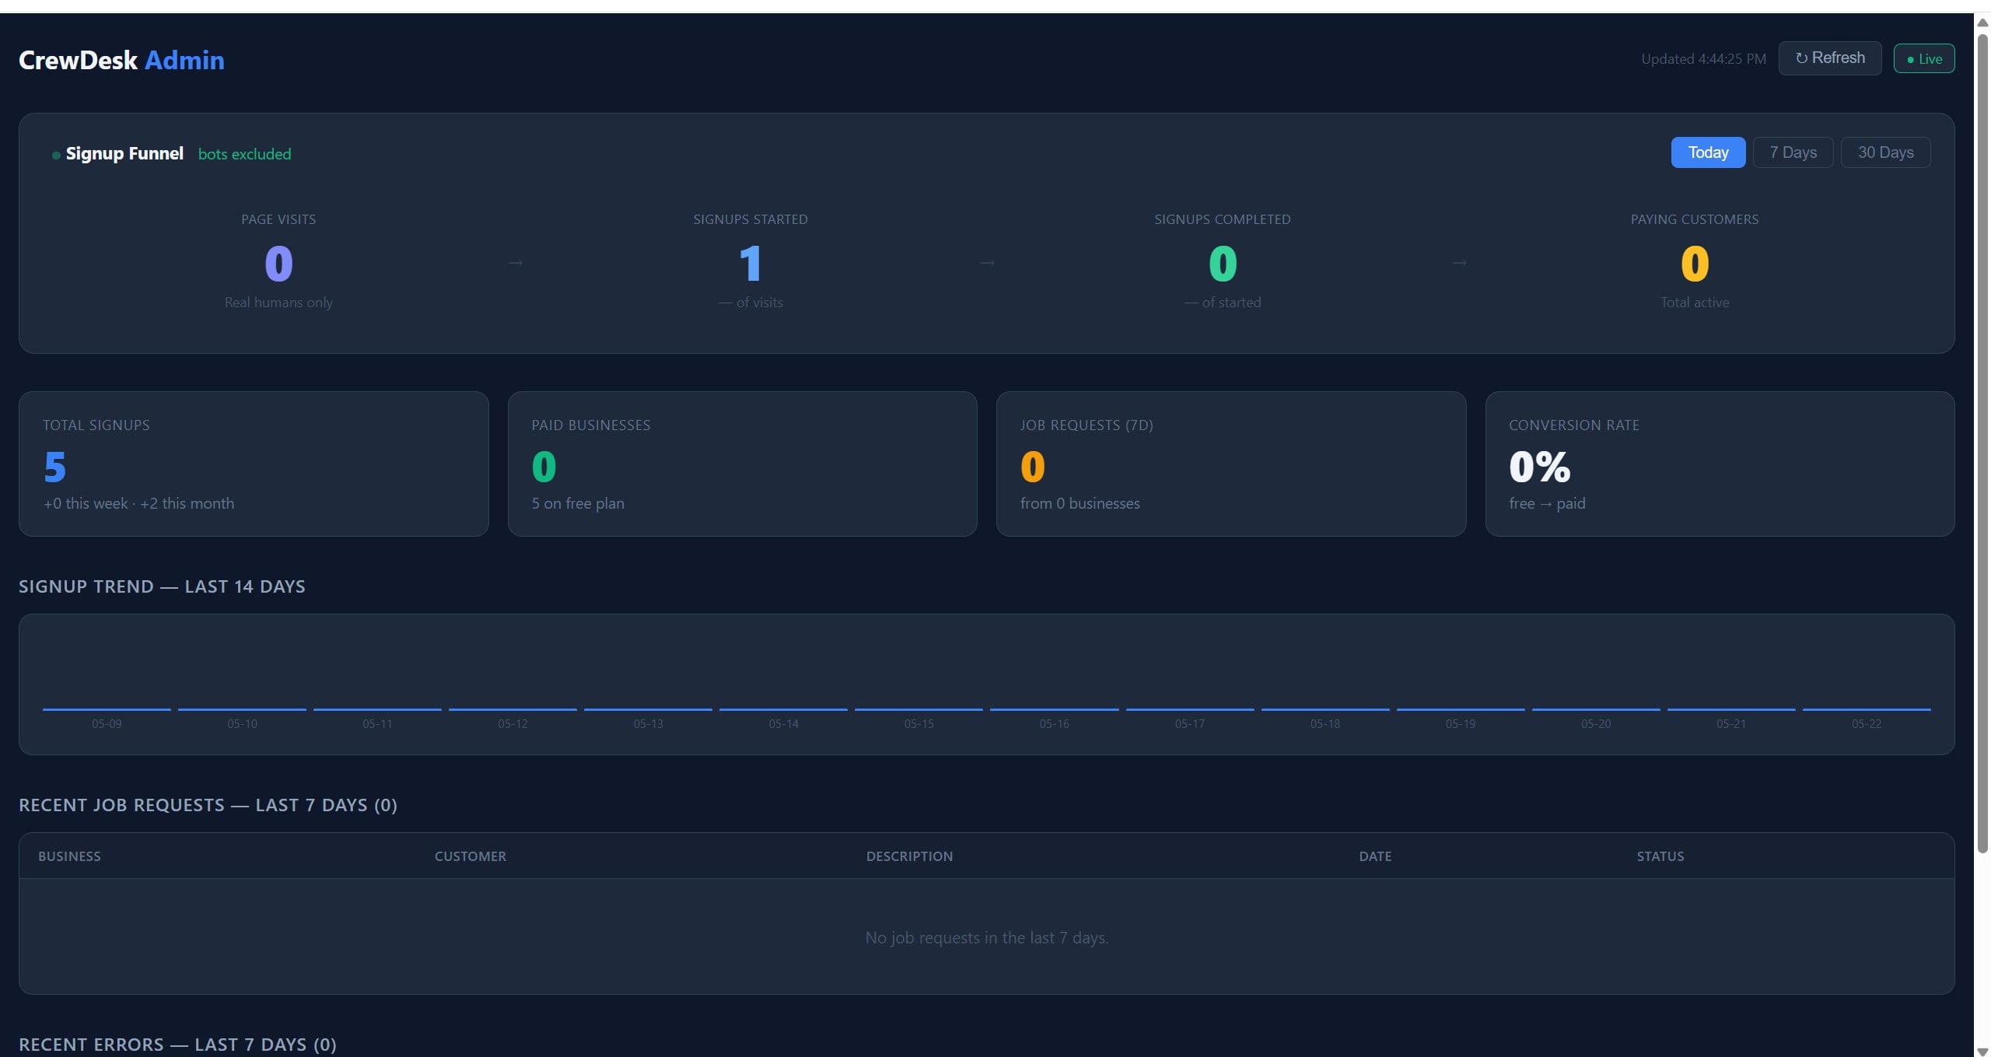Click '5 on free plan' text
Screen dimensions: 1991x1057
[x=578, y=503]
